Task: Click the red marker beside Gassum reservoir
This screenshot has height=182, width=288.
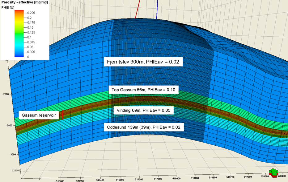Action: [63, 115]
